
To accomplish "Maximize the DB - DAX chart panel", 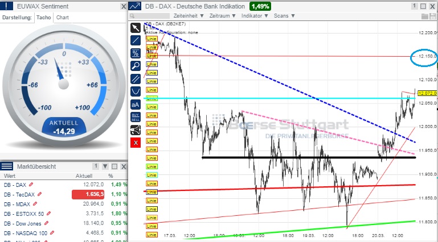I will point(423,6).
